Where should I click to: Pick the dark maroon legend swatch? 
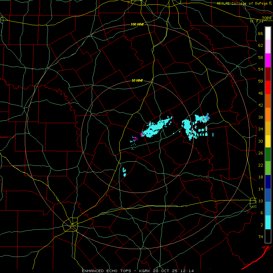268,74
